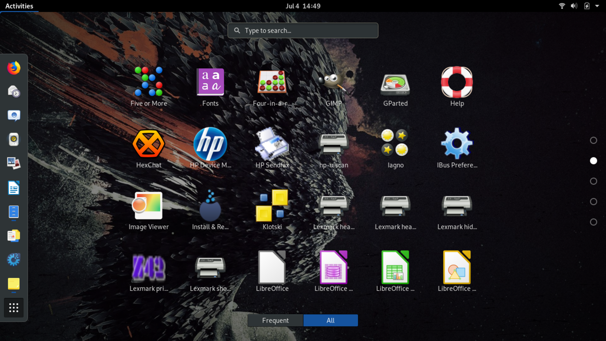This screenshot has height=341, width=606.
Task: Open the Four-in-a-row game
Action: point(272,87)
